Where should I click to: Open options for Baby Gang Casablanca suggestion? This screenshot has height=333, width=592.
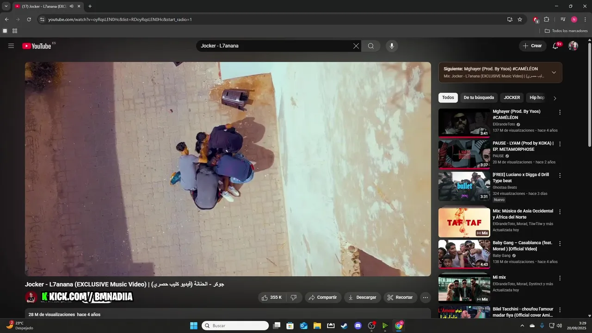pyautogui.click(x=560, y=244)
